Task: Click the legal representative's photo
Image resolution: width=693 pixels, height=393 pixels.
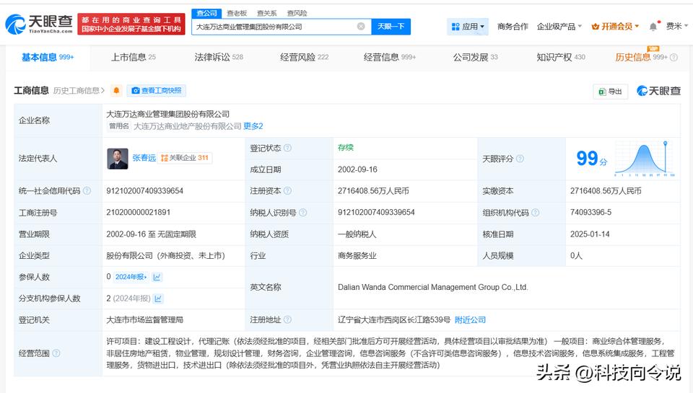Action: point(118,159)
